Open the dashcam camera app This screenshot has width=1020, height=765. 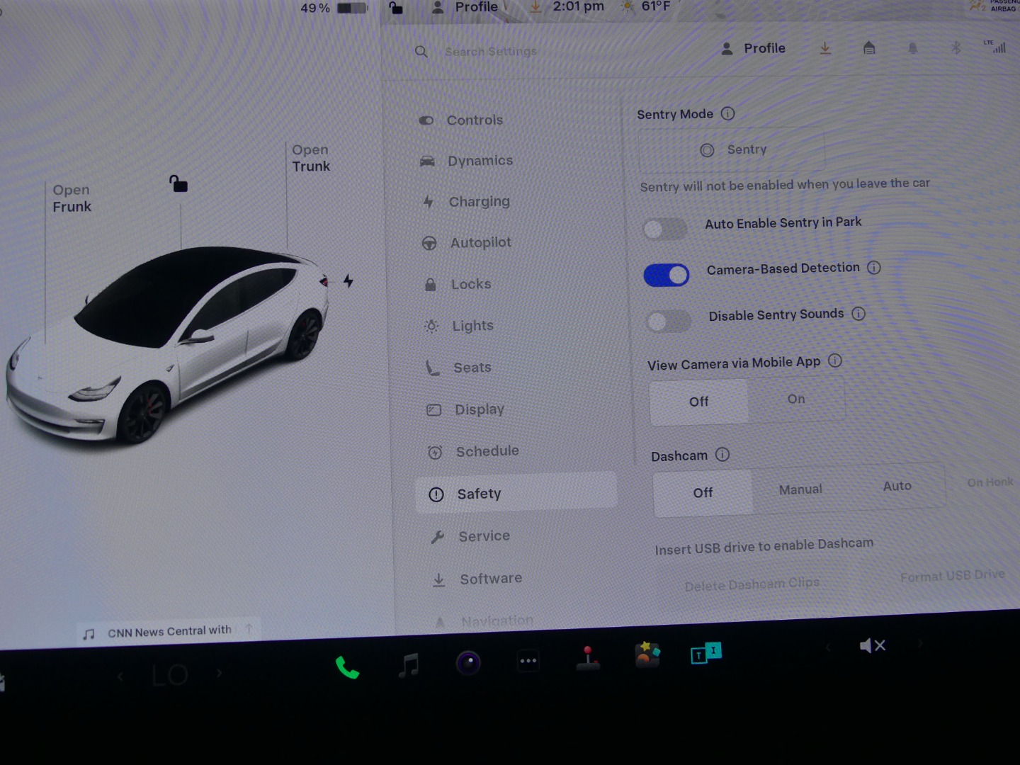(x=468, y=663)
